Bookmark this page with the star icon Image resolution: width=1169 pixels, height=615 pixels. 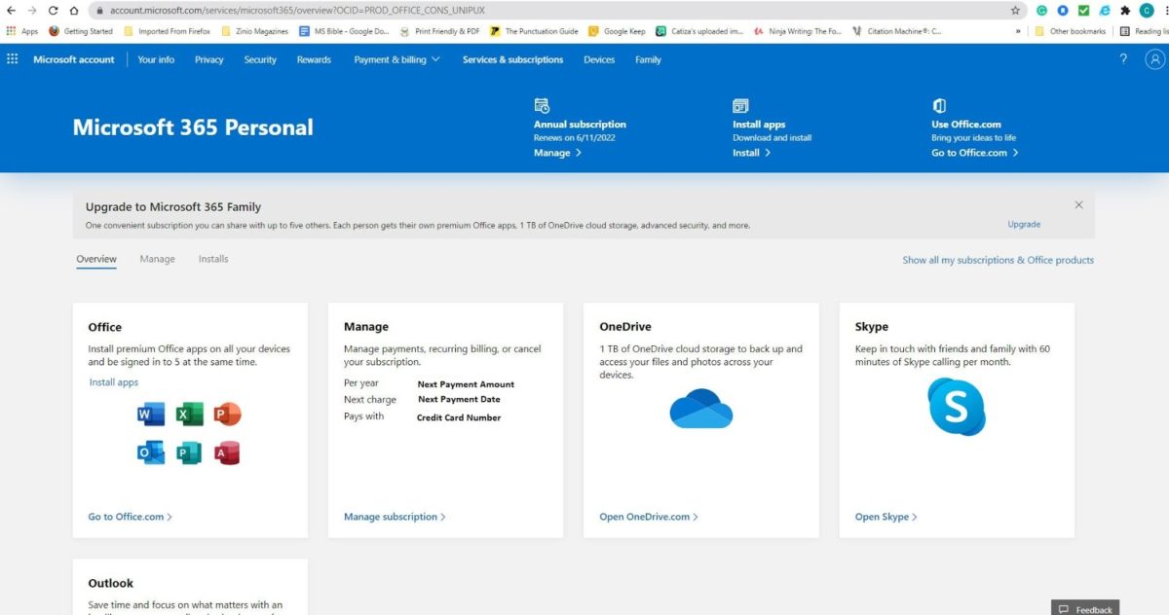[1016, 11]
